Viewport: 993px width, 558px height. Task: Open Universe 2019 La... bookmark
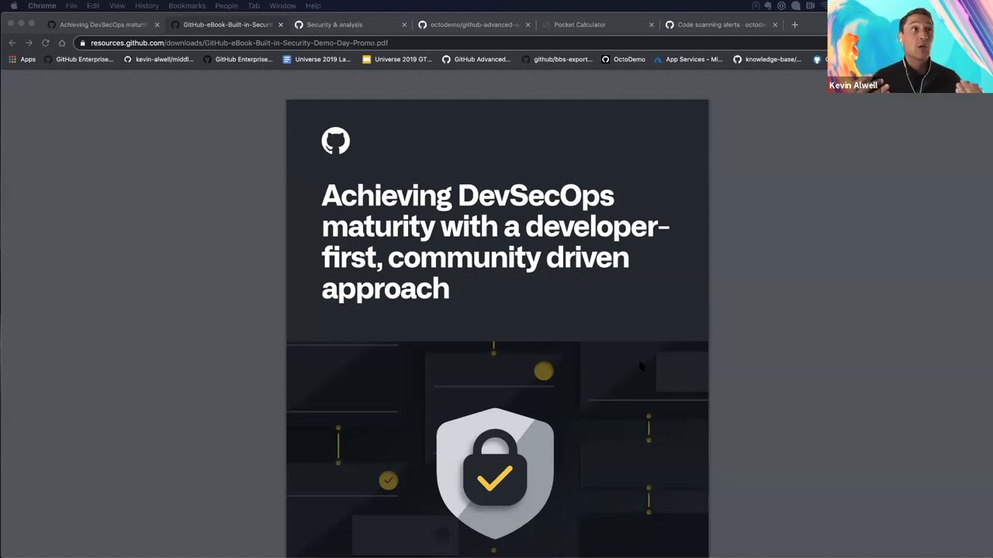pos(317,59)
